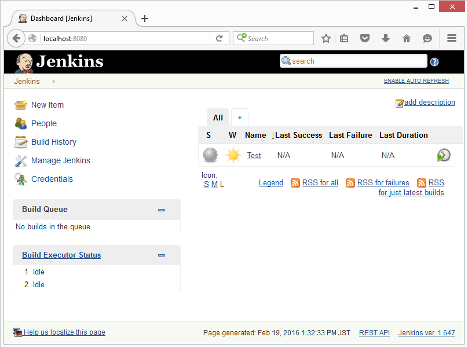
Task: Click the search help question mark icon
Action: 434,62
